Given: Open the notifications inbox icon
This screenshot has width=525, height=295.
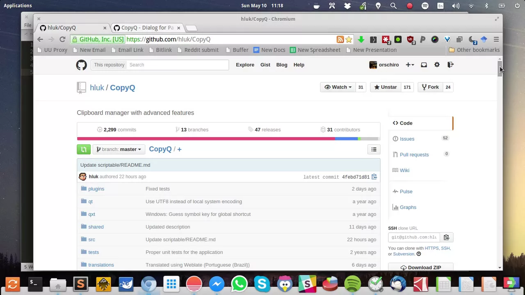Looking at the screenshot, I should (424, 65).
